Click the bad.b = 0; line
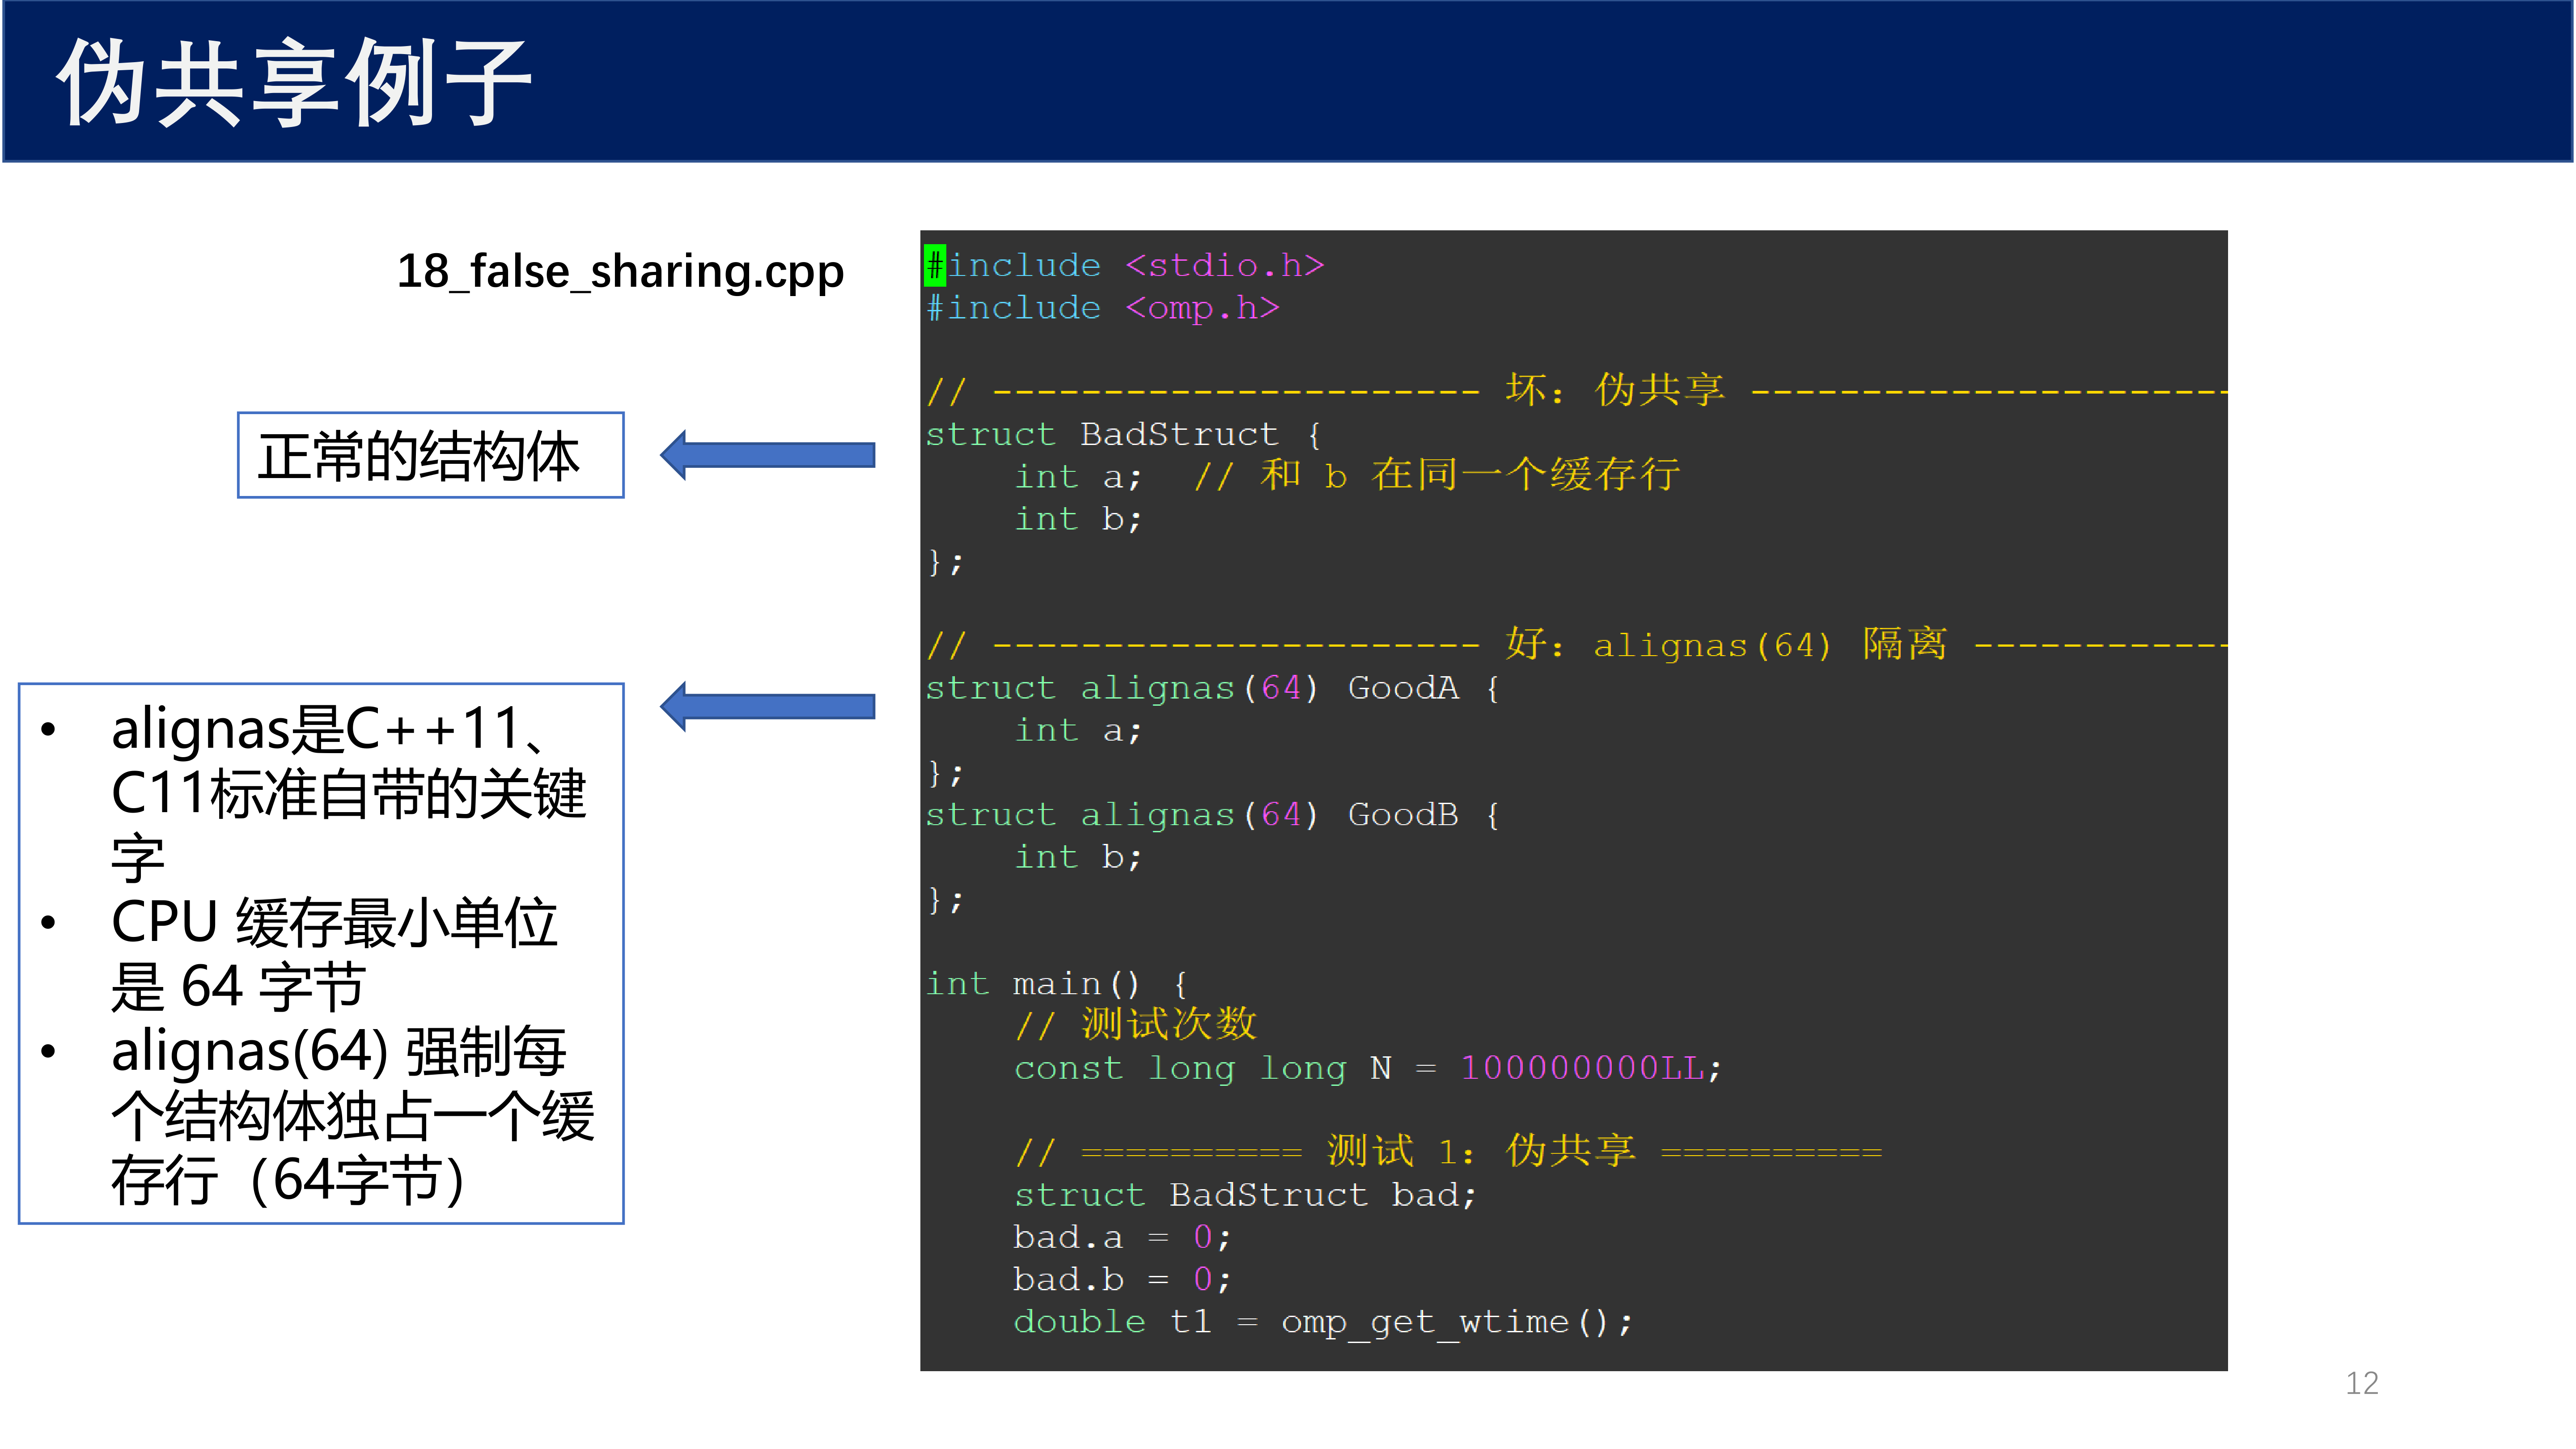Viewport: 2576px width, 1449px height. [1122, 1280]
